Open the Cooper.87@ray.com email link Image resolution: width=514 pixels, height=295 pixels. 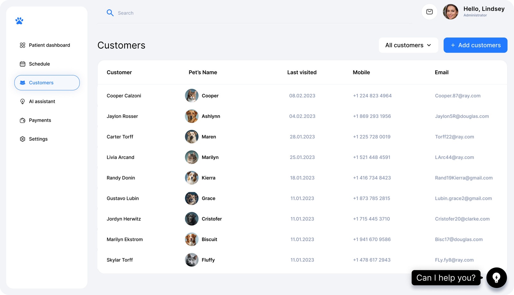(x=457, y=96)
